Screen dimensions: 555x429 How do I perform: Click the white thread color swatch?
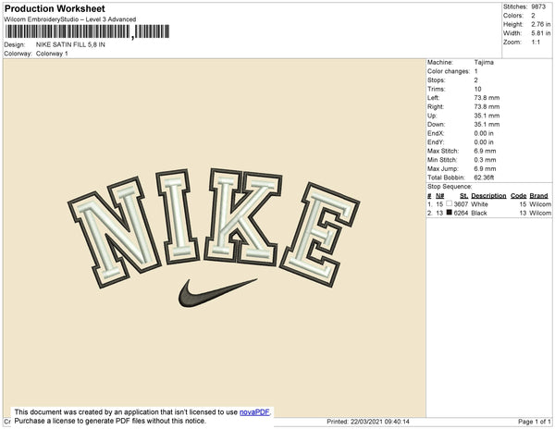tap(450, 203)
